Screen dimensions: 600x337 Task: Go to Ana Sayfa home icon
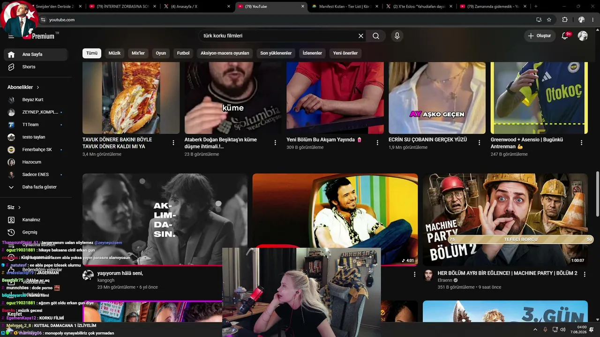[x=12, y=54]
